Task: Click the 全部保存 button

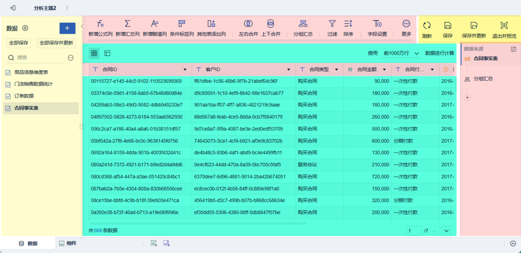Action: (19, 43)
